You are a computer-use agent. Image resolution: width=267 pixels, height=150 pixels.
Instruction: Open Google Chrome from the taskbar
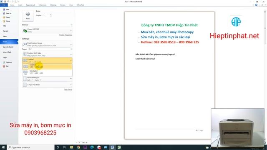[78, 147]
